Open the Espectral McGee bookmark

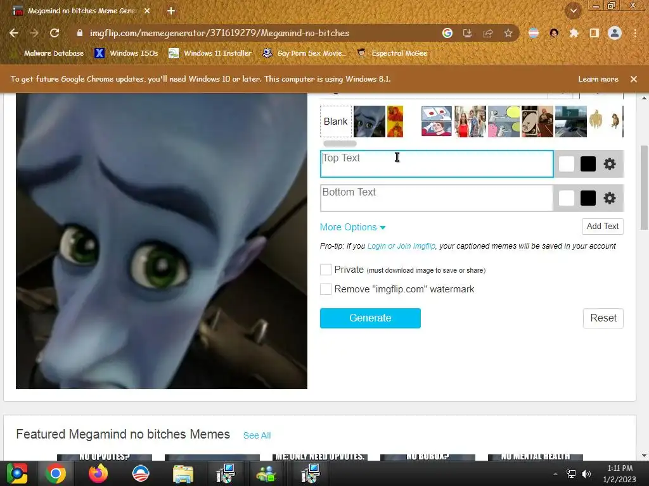[x=392, y=53]
